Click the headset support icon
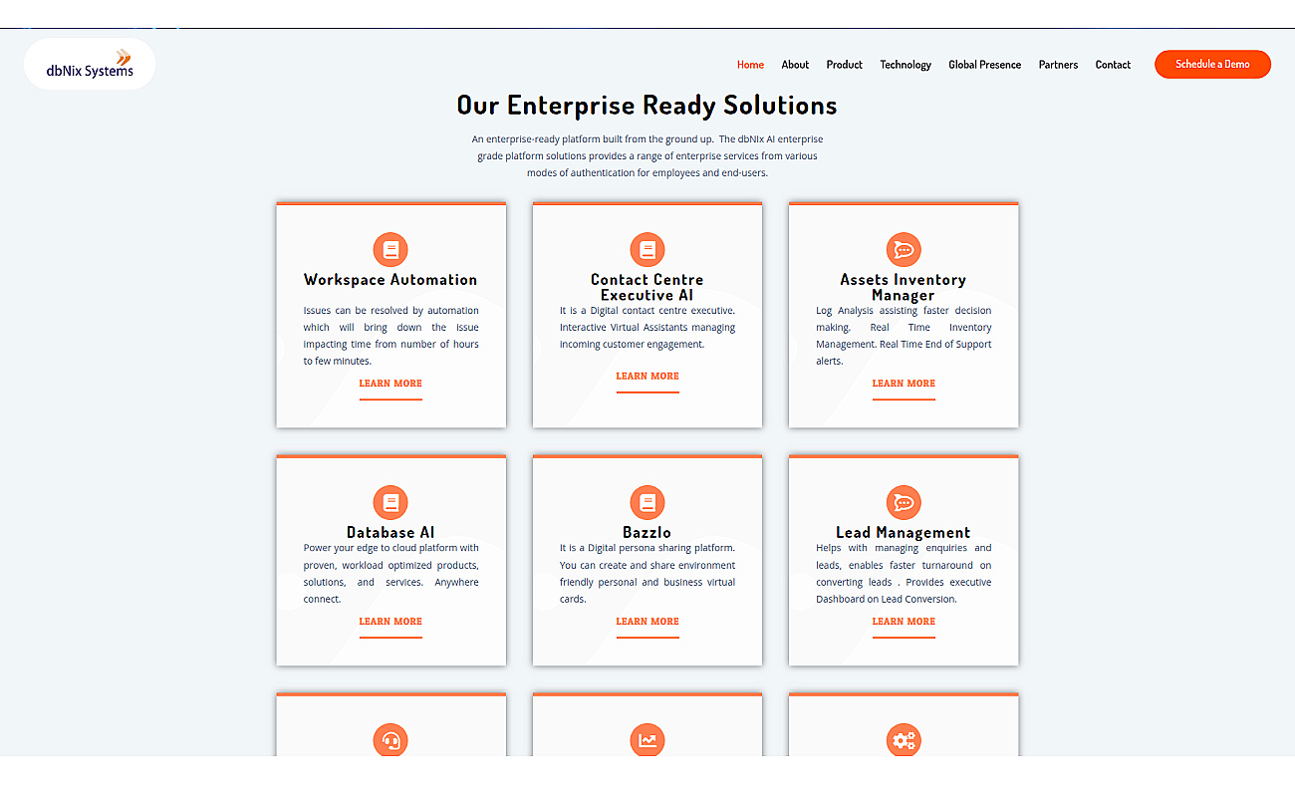Image resolution: width=1295 pixels, height=785 pixels. pos(390,740)
